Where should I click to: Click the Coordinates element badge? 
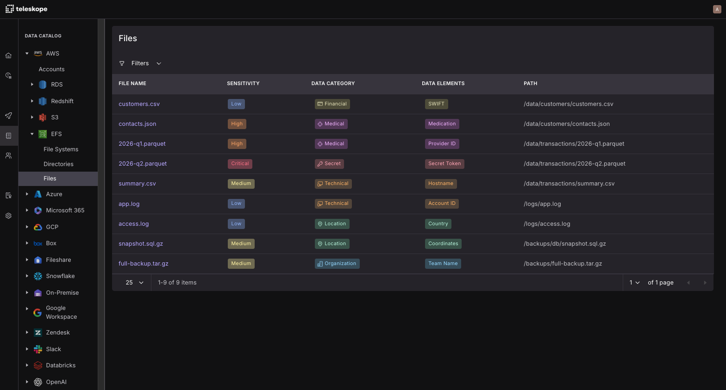click(443, 244)
